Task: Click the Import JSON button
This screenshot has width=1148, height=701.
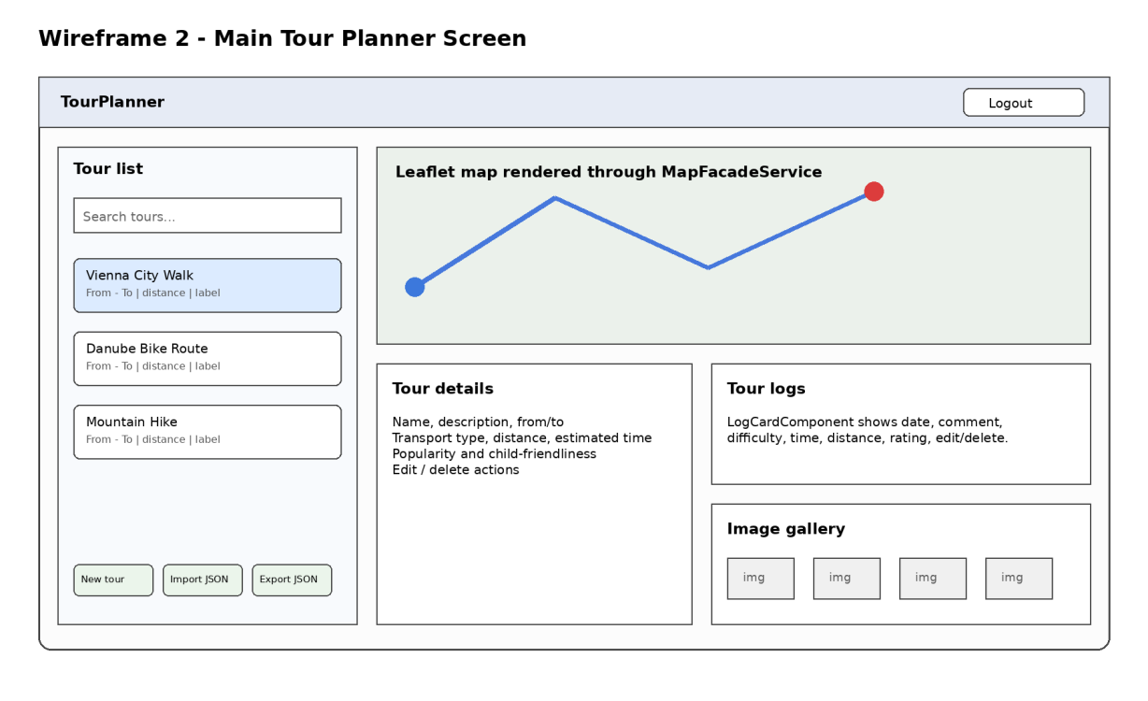Action: click(x=203, y=580)
